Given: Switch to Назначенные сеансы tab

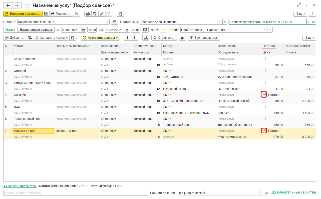Looking at the screenshot, I should click(36, 30).
